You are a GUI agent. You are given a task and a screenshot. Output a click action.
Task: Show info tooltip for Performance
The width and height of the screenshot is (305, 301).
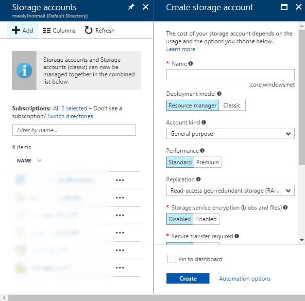coord(203,151)
